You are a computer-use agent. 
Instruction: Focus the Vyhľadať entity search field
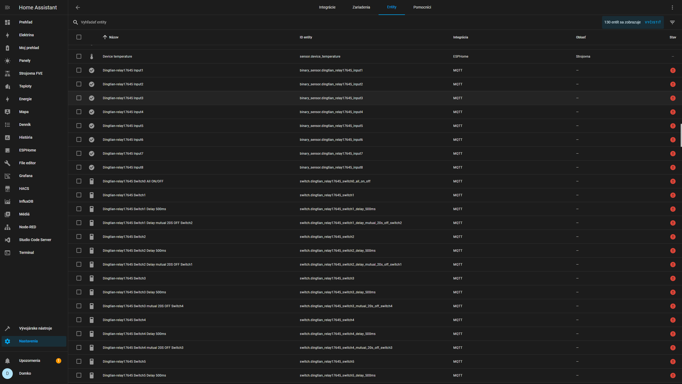186,22
